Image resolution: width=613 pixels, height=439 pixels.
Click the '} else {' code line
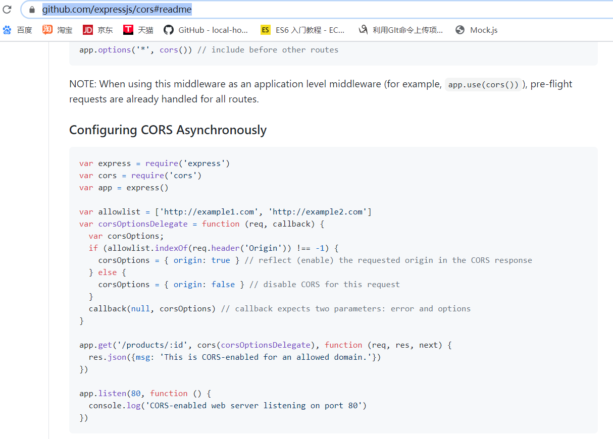108,272
